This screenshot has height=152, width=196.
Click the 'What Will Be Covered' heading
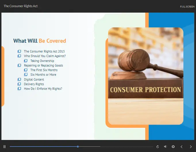click(x=39, y=41)
